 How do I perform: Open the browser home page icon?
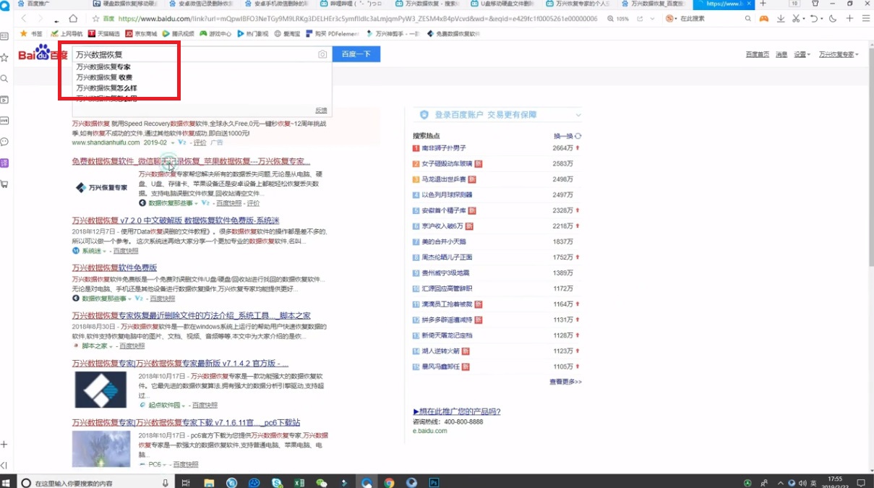point(73,19)
